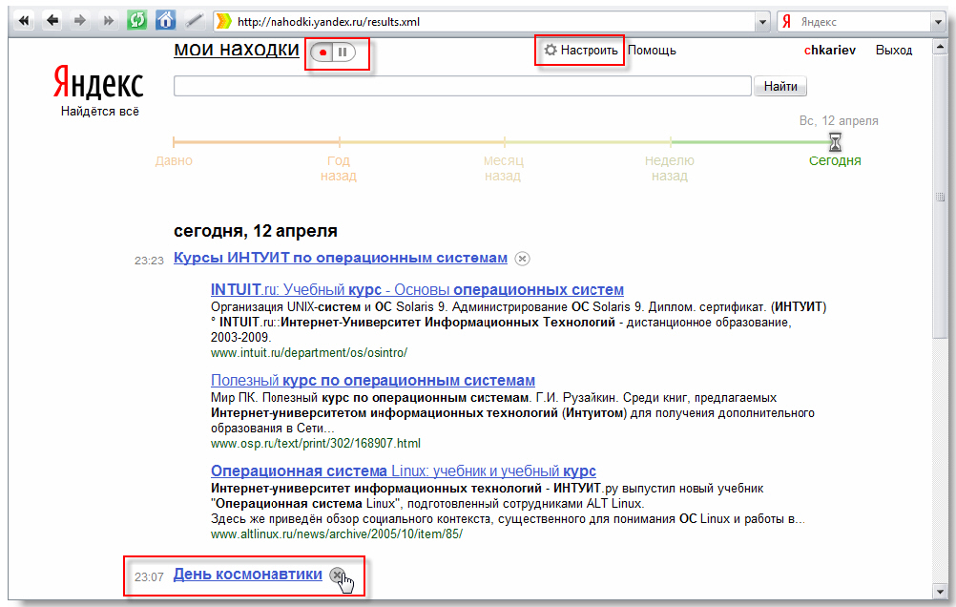
Task: Open the search engine selector dropdown arrow
Action: tap(938, 22)
